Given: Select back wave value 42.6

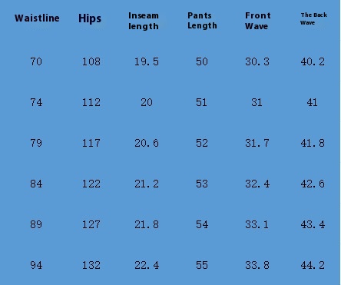Looking at the screenshot, I should 313,184.
